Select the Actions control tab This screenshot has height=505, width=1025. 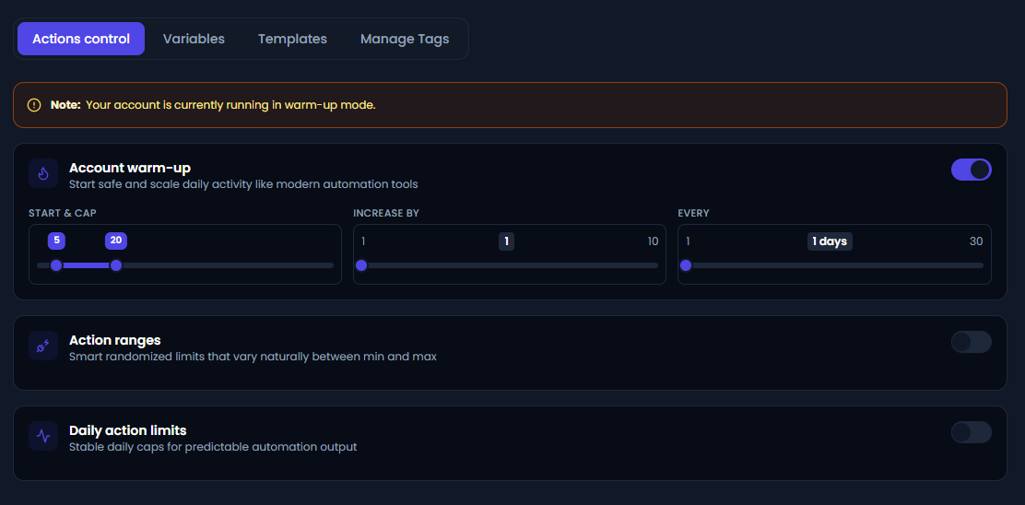pyautogui.click(x=81, y=39)
